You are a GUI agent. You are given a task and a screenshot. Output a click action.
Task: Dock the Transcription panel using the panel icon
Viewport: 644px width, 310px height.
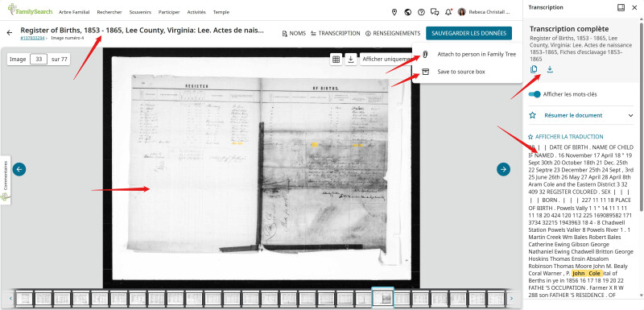621,7
